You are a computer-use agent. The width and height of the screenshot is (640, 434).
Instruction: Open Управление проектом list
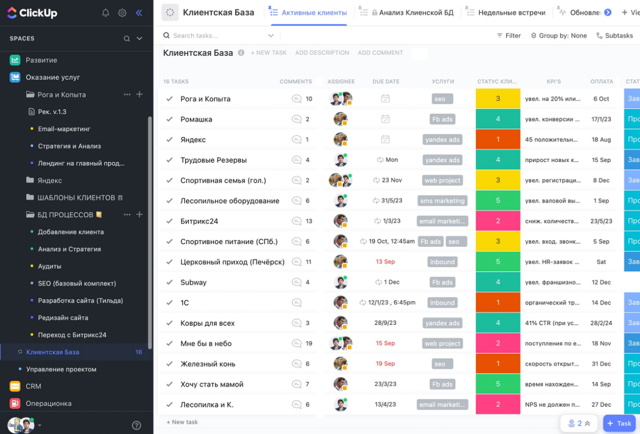61,369
